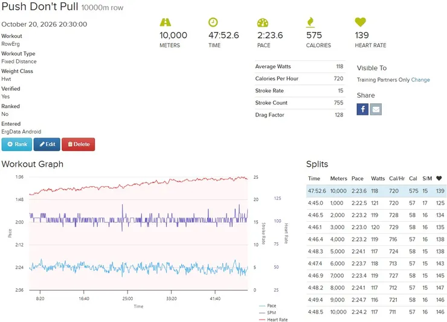Image resolution: width=447 pixels, height=322 pixels.
Task: Click the Average Watts row
Action: click(300, 66)
